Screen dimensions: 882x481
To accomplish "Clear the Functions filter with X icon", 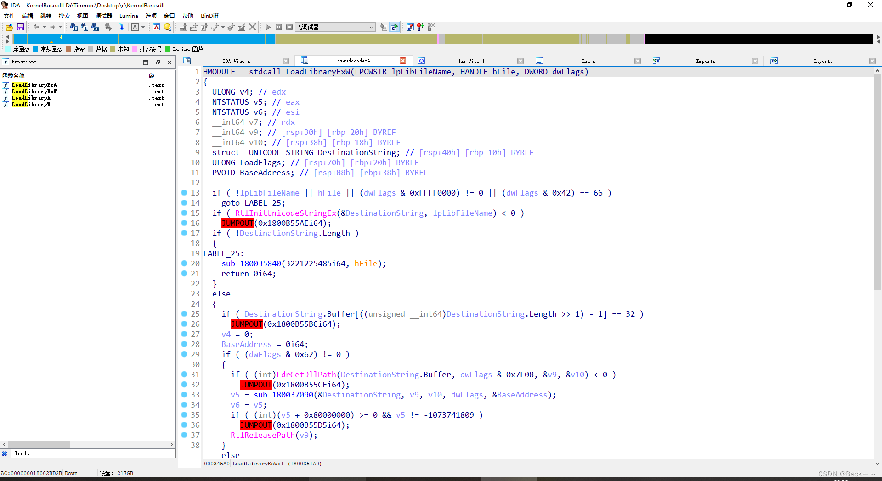I will (5, 453).
